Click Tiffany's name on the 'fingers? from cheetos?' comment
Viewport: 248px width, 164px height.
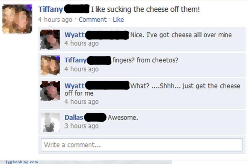click(x=75, y=60)
